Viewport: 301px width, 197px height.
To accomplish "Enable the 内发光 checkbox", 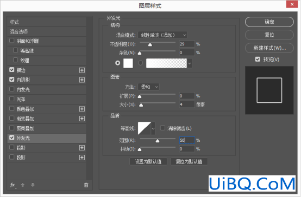I will point(12,89).
